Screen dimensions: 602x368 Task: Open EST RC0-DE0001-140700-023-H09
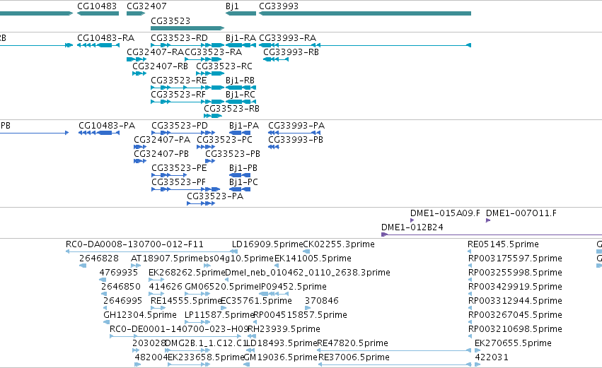pos(176,336)
